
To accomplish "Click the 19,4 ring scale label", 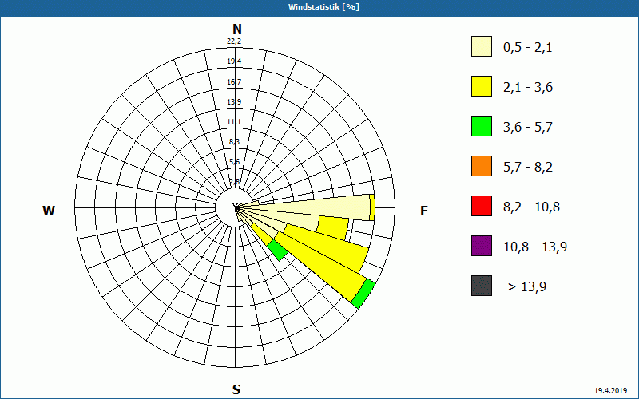I will pyautogui.click(x=234, y=61).
